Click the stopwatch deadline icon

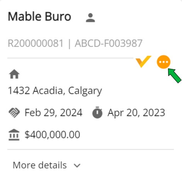[x=97, y=112]
